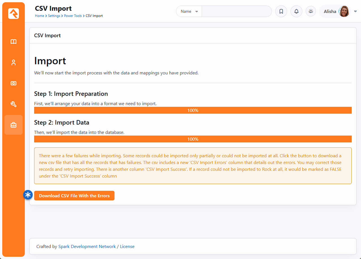Open the wrench Admin Tools icon
Screen dimensions: 361x259
point(14,104)
